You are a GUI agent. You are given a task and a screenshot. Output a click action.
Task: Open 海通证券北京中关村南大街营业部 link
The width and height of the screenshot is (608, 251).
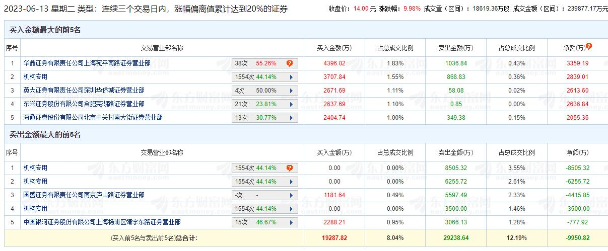click(x=93, y=118)
